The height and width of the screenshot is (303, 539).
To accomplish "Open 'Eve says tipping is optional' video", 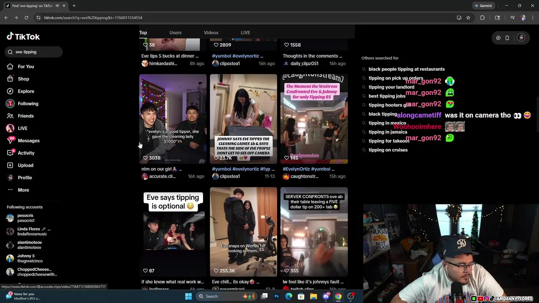I will (x=173, y=231).
